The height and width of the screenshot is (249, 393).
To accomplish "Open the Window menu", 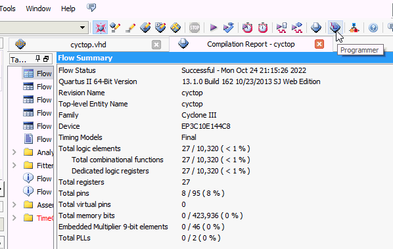I will tap(38, 9).
